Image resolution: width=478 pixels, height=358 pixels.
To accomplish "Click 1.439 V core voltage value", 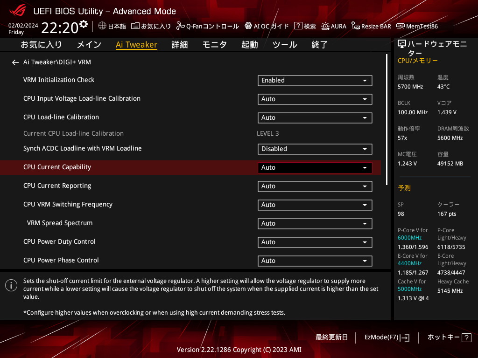I will (447, 112).
